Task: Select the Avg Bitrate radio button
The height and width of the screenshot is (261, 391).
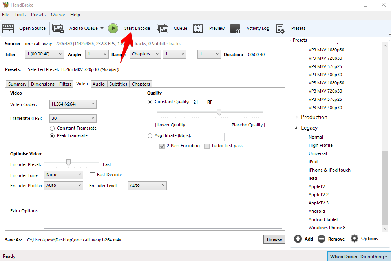Action: (x=150, y=136)
